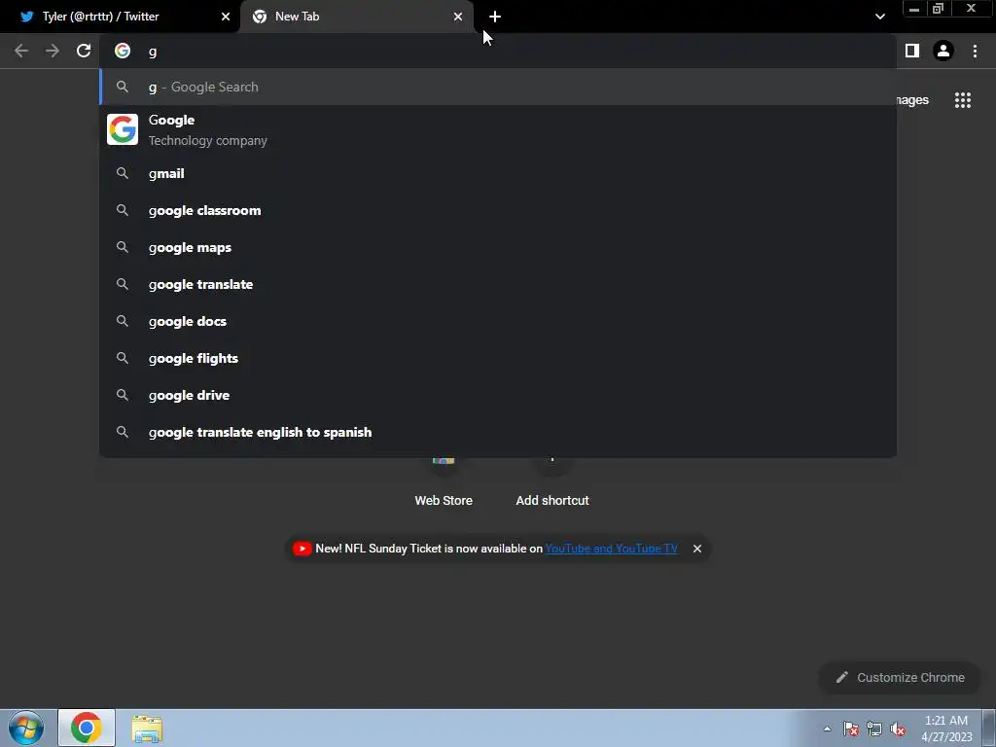Open Windows Explorer from taskbar
The width and height of the screenshot is (996, 747).
[x=147, y=728]
